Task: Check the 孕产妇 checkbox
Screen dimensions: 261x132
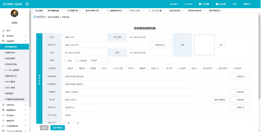Action: [x=126, y=68]
